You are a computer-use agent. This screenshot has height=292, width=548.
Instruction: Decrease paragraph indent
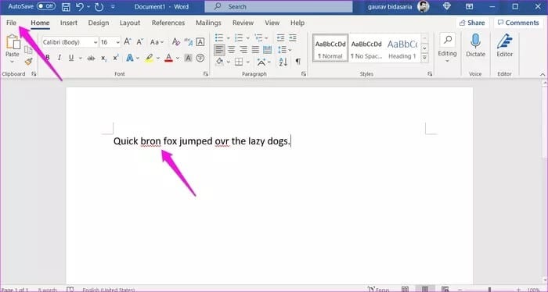[280, 37]
